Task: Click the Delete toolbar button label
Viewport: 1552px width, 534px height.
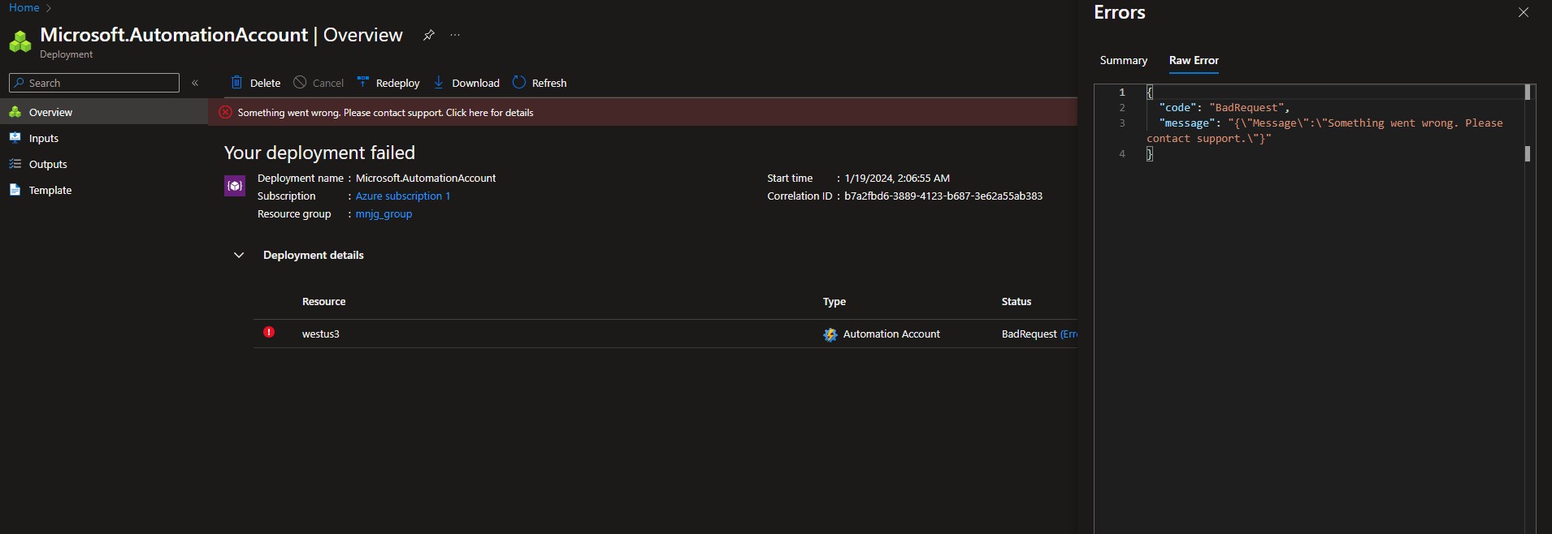Action: (x=265, y=83)
